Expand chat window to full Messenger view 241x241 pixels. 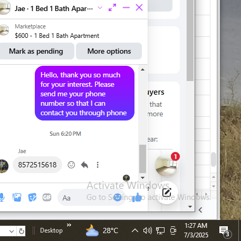point(112,7)
